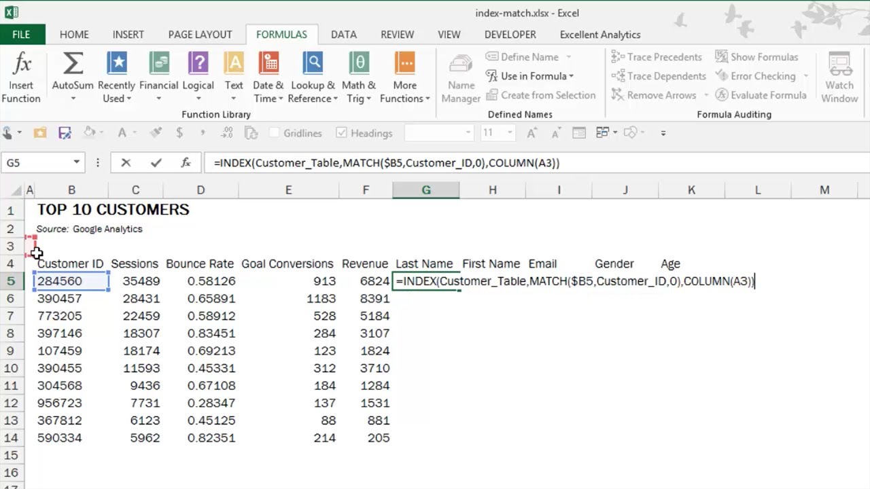Click the touch mode hand icon
This screenshot has height=489, width=870.
pos(7,133)
